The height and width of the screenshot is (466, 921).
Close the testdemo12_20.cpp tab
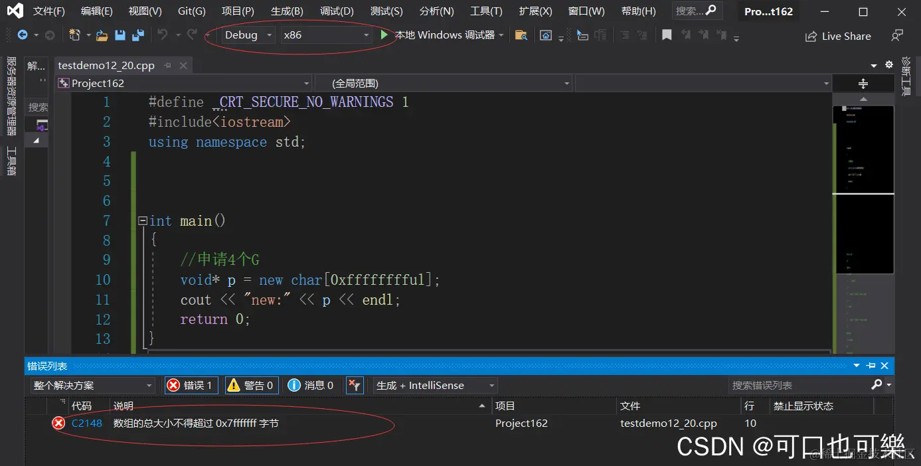tap(184, 65)
